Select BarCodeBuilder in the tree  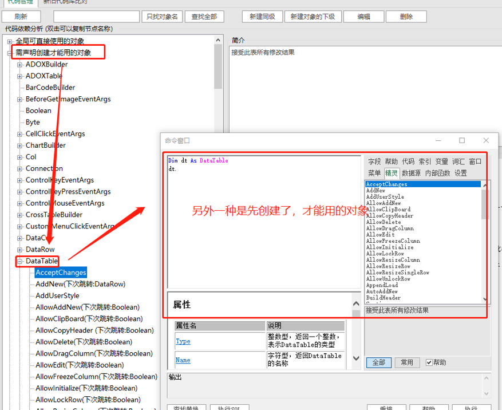[x=50, y=88]
